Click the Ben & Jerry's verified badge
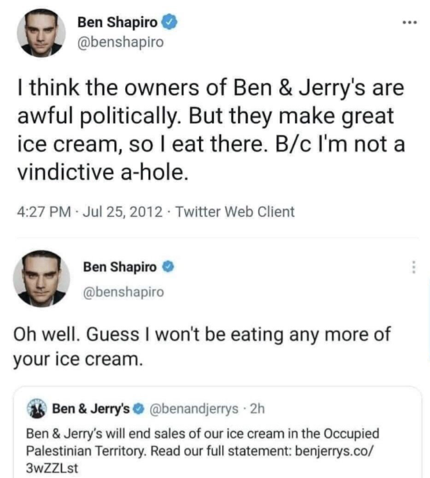430x478 pixels. (139, 409)
